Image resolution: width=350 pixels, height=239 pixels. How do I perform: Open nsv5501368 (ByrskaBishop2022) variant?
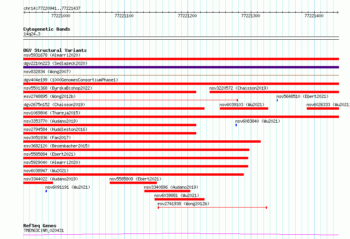[x=58, y=88]
